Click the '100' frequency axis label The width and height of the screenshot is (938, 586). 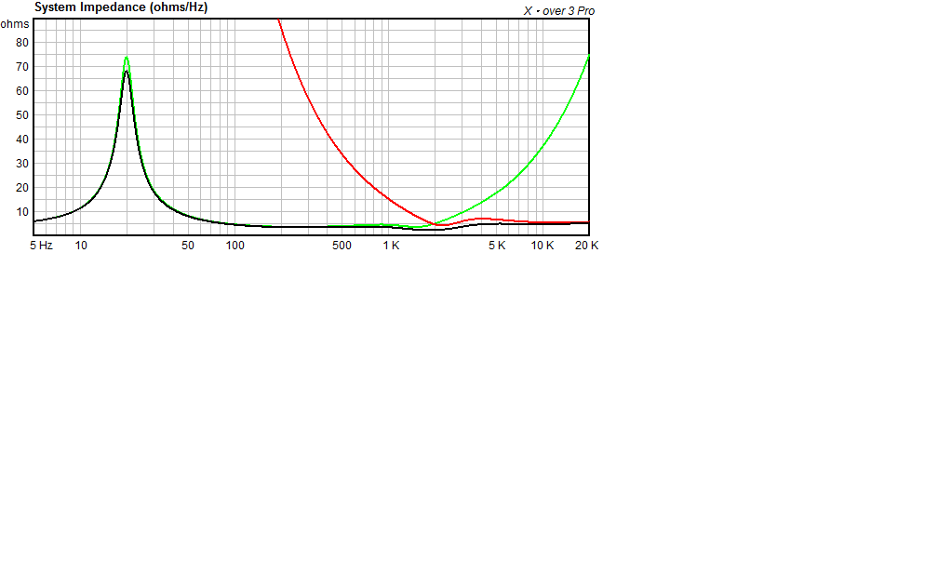pyautogui.click(x=235, y=246)
